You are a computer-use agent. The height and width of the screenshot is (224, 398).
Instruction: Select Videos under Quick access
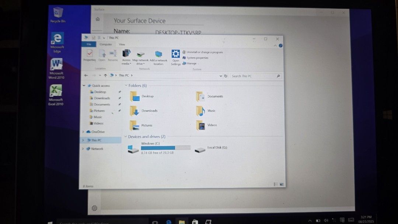(x=98, y=123)
